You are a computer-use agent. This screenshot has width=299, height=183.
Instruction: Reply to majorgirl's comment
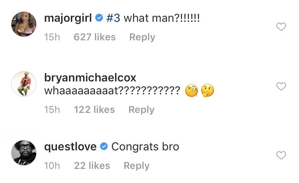pyautogui.click(x=142, y=37)
